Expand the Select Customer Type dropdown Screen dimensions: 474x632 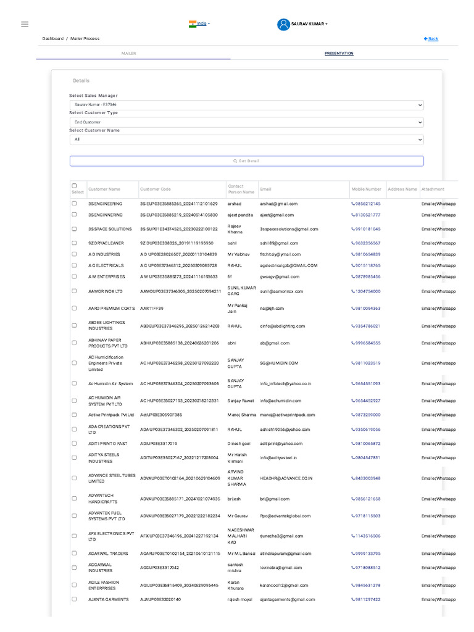coord(246,122)
